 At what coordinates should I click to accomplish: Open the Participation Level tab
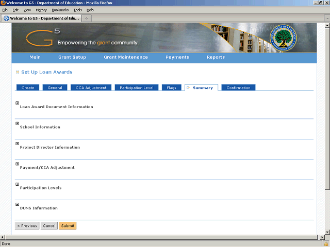pyautogui.click(x=137, y=87)
